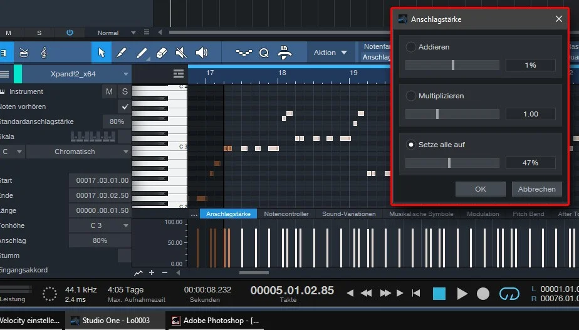Click Return to Zero transport button
579x330 pixels.
[x=416, y=293]
